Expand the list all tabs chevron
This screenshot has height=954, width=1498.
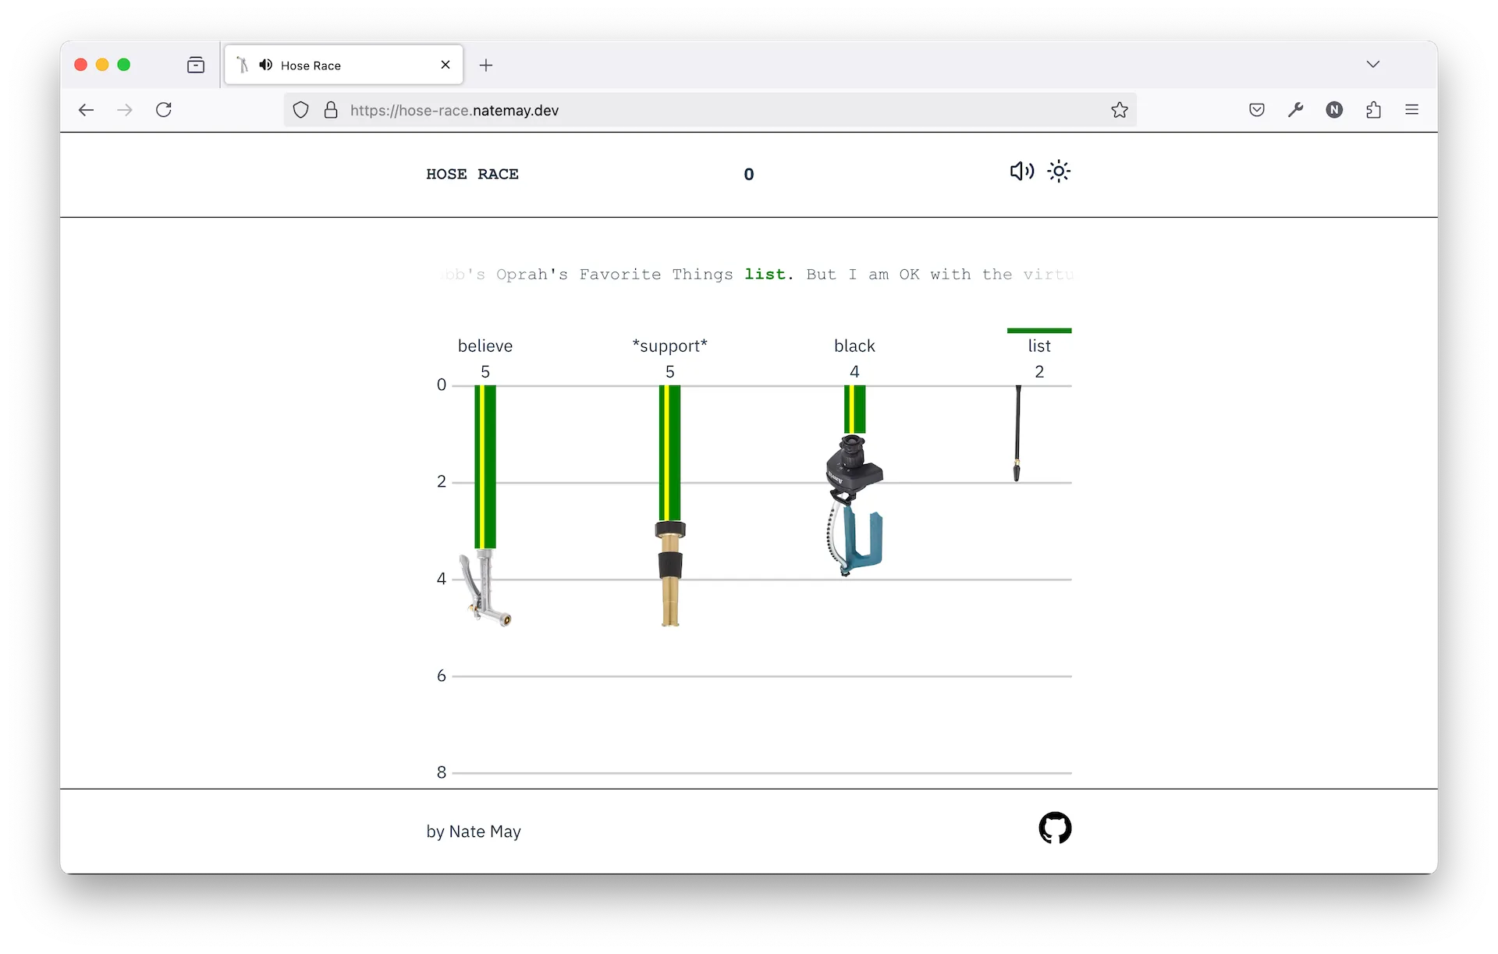tap(1373, 65)
